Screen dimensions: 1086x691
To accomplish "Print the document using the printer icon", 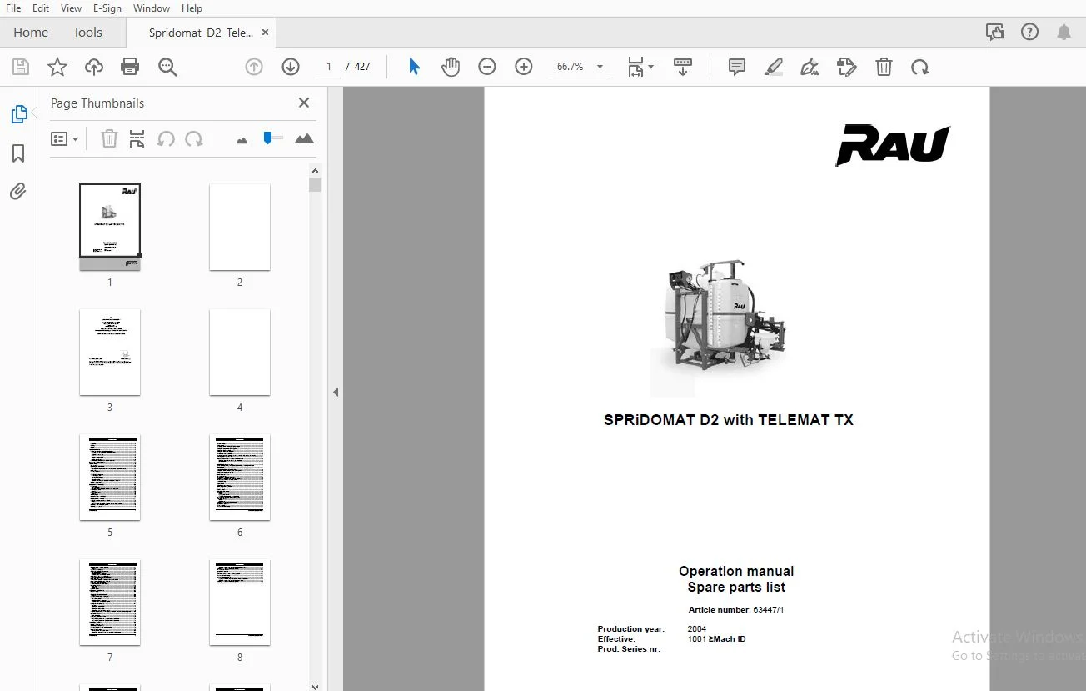I will [x=130, y=67].
